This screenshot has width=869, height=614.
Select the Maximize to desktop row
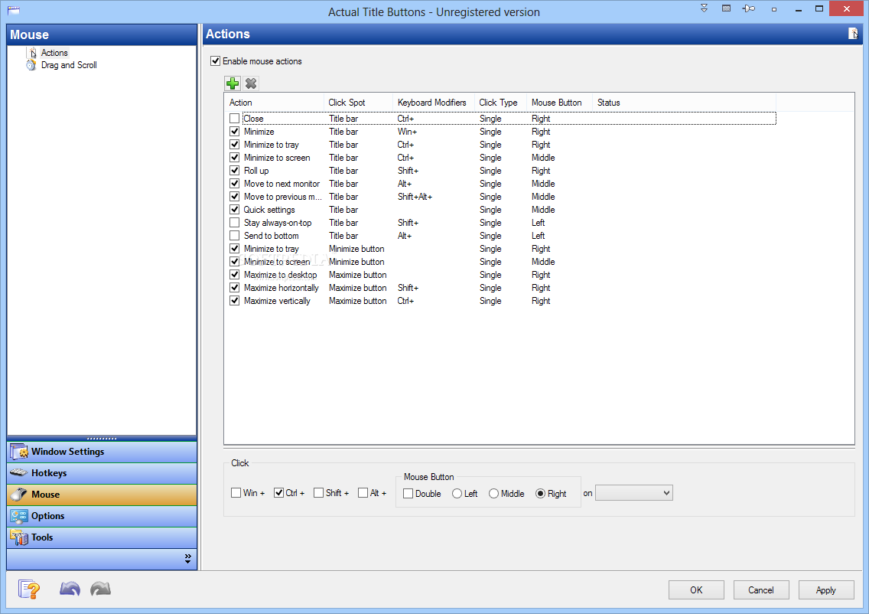(500, 275)
